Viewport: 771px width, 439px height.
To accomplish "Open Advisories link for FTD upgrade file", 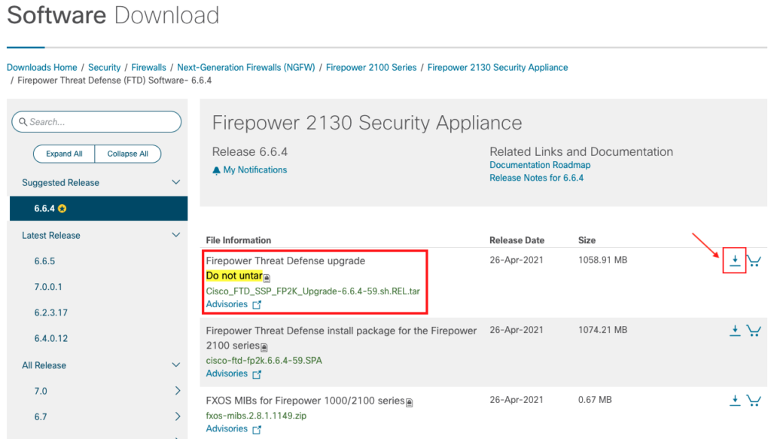I will point(227,304).
